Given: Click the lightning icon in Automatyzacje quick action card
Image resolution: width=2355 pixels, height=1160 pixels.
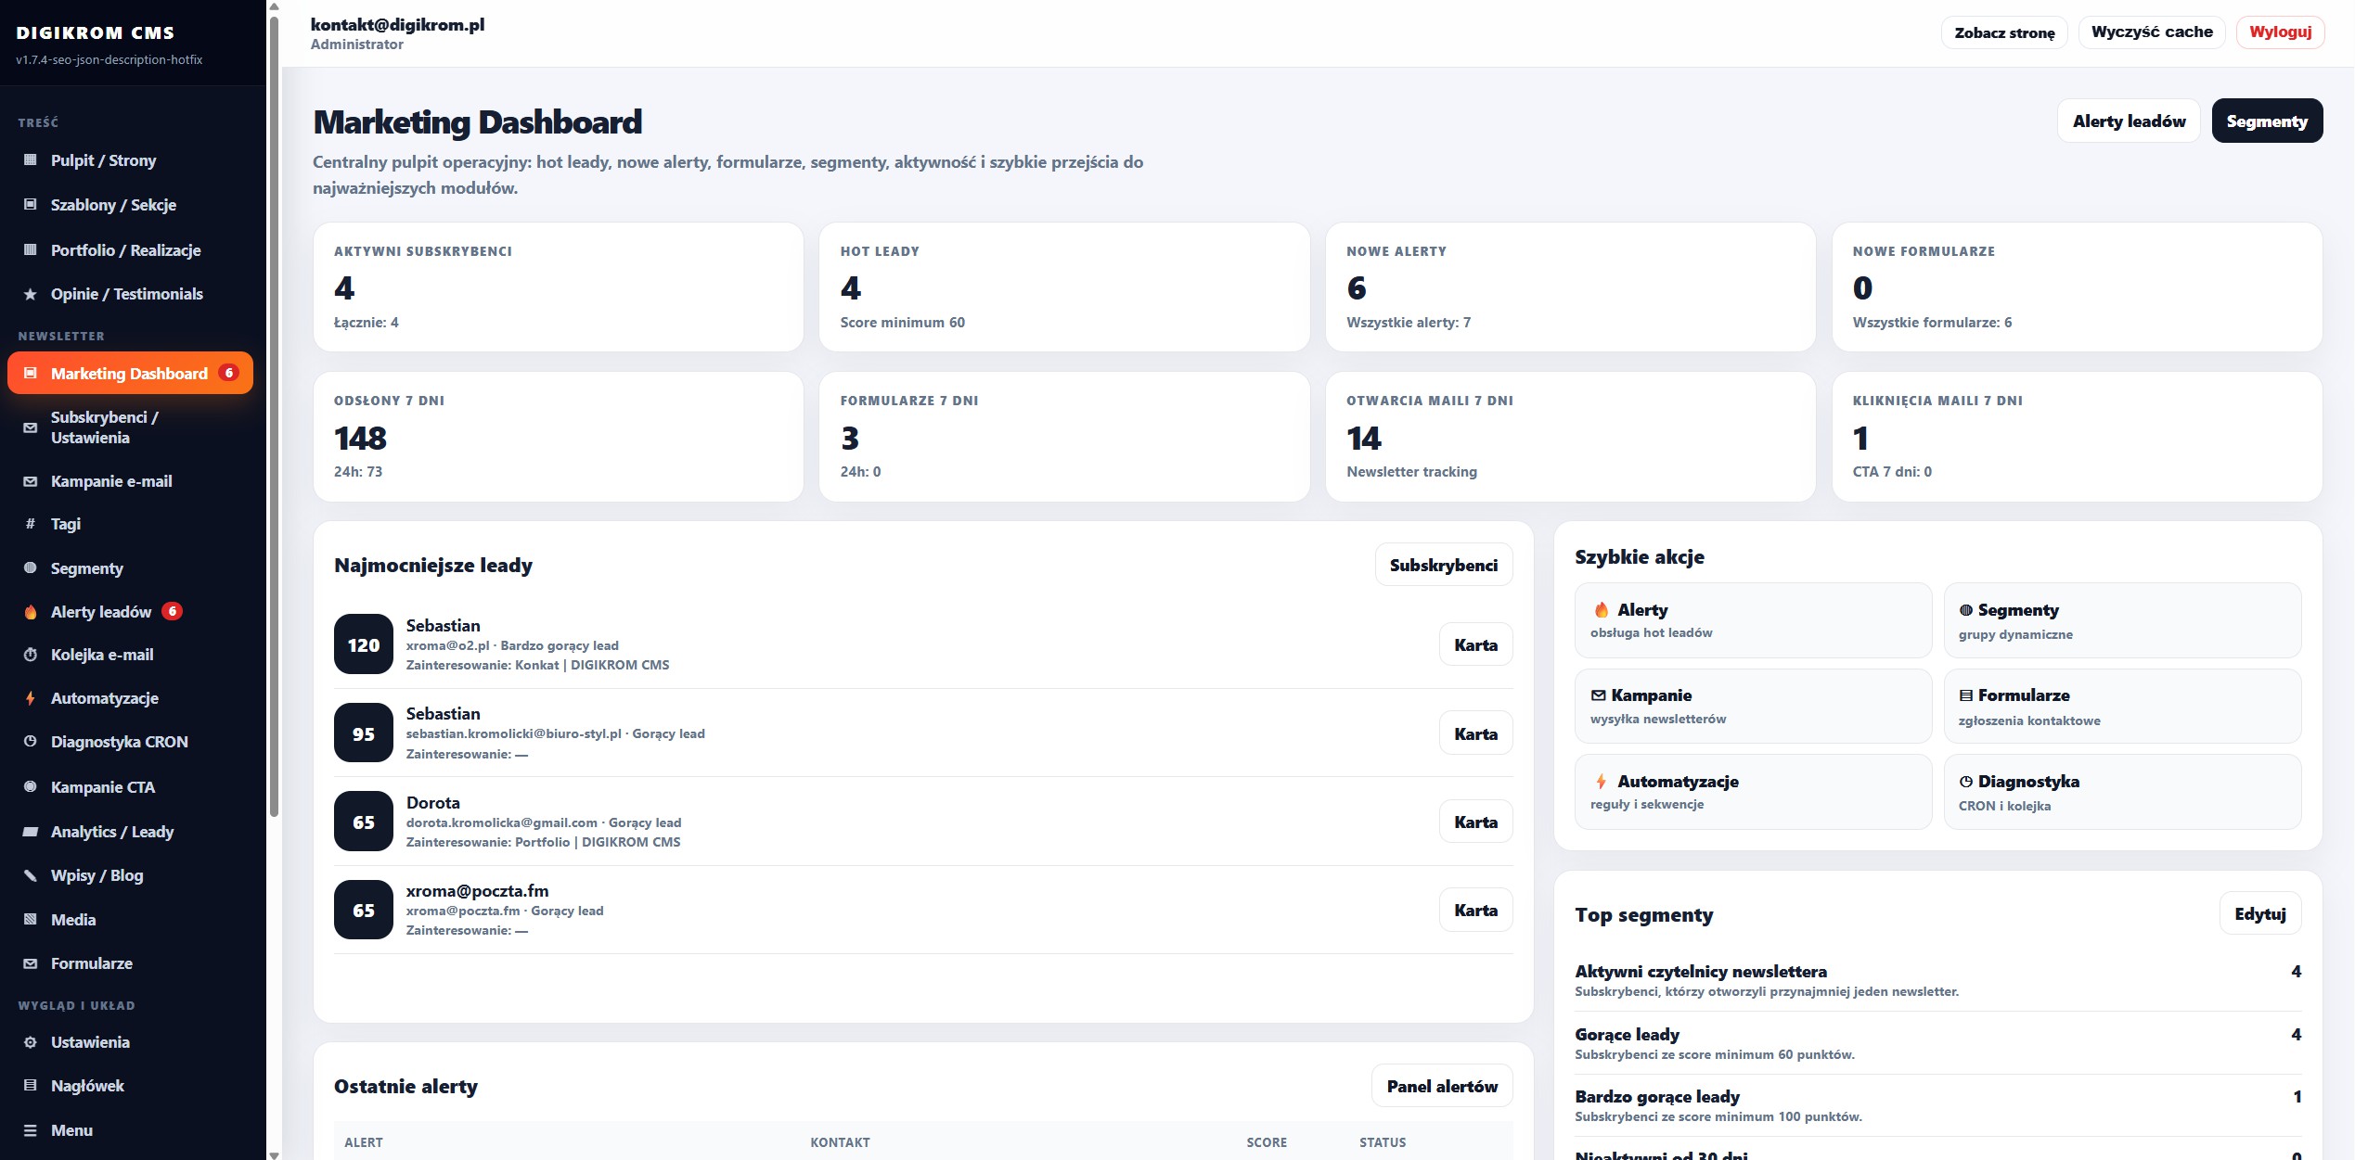Looking at the screenshot, I should click(x=1602, y=782).
